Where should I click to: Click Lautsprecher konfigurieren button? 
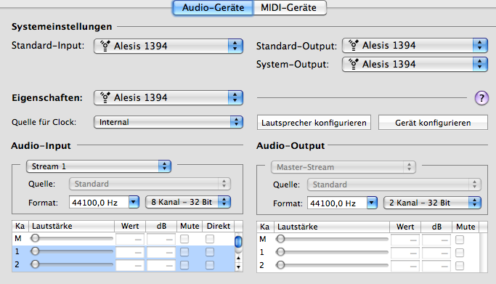click(314, 123)
